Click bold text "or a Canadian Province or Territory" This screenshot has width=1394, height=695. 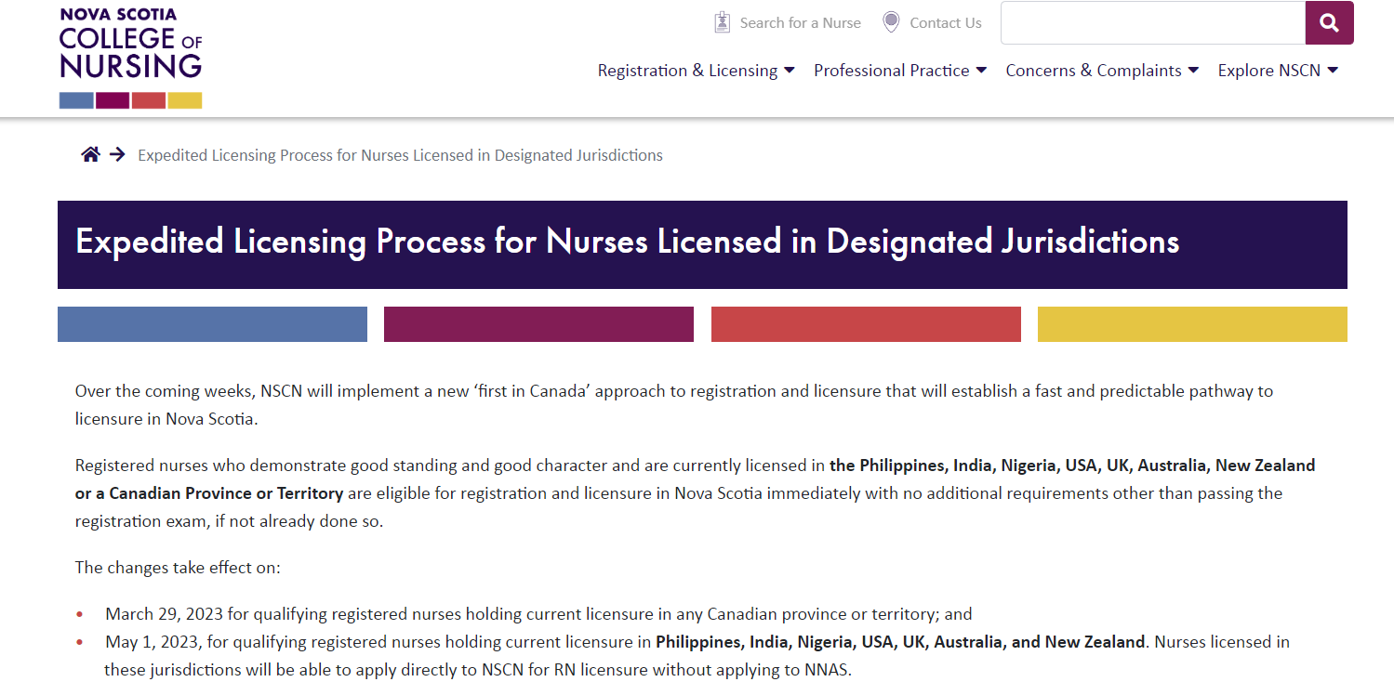tap(209, 493)
